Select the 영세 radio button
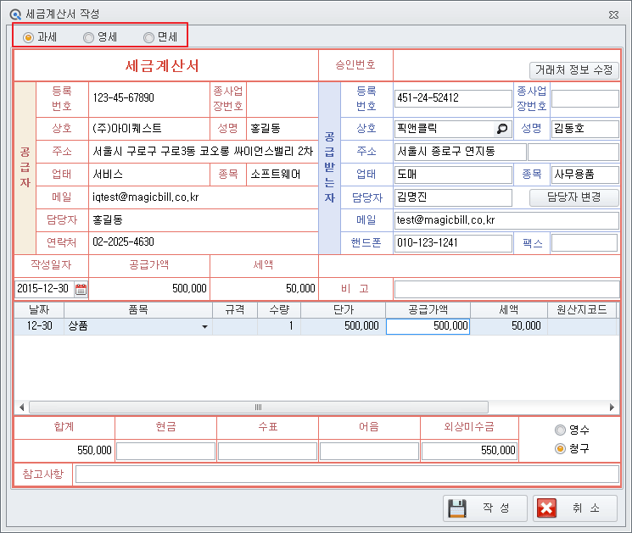Image resolution: width=632 pixels, height=533 pixels. [88, 37]
